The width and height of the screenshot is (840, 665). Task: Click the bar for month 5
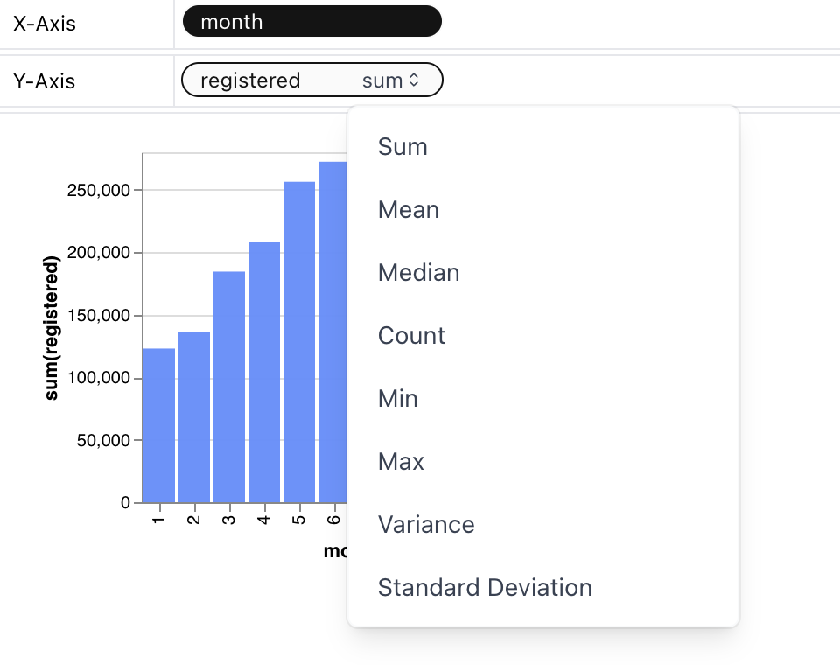tap(299, 343)
